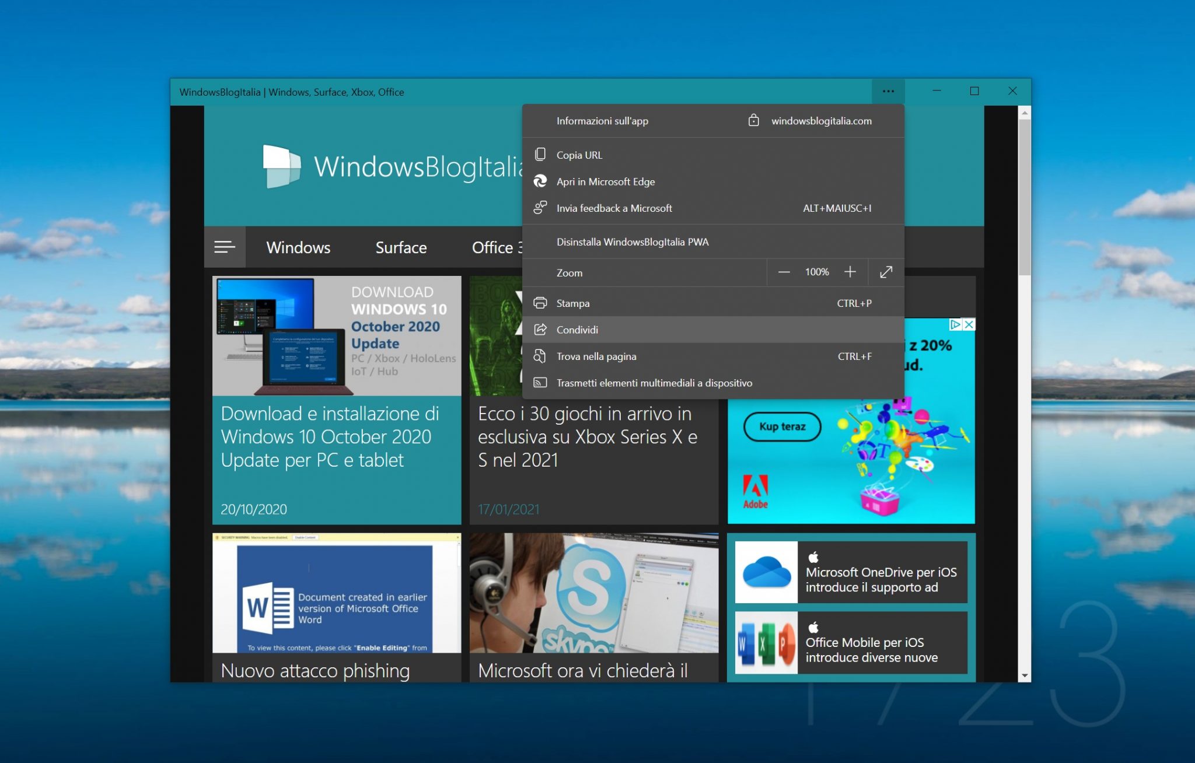
Task: Click windowsblogitalia.com site label
Action: [822, 121]
